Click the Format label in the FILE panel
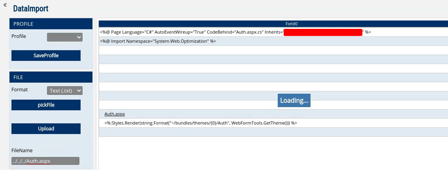The height and width of the screenshot is (170, 448). click(20, 90)
